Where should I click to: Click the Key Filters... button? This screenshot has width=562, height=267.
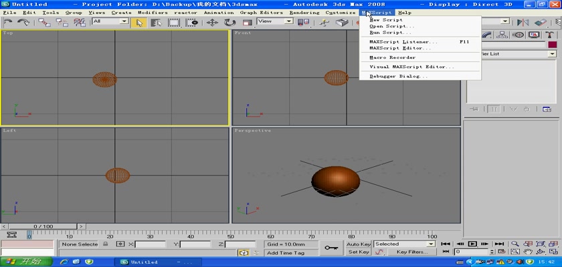pyautogui.click(x=412, y=252)
